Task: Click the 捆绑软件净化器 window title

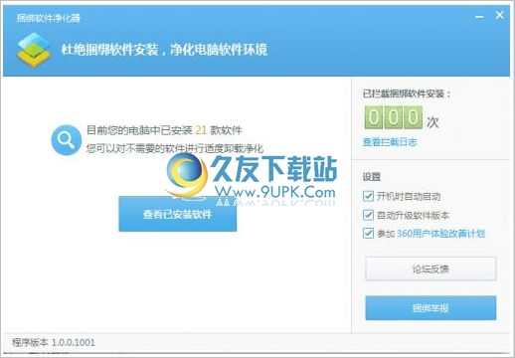Action: point(49,18)
